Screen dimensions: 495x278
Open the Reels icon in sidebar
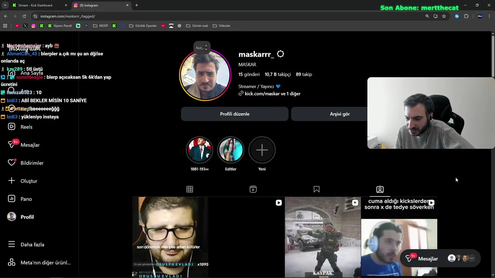coord(12,127)
